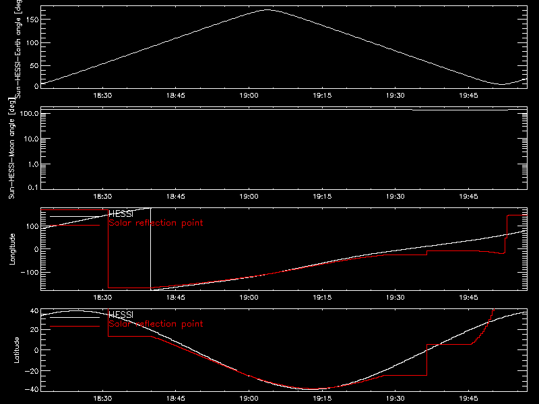The image size is (539, 404).
Task: Click the -40 tick label on the Latitude axis
Action: coord(32,390)
